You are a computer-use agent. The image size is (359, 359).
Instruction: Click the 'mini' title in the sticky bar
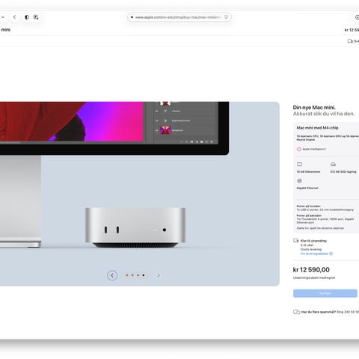click(5, 30)
